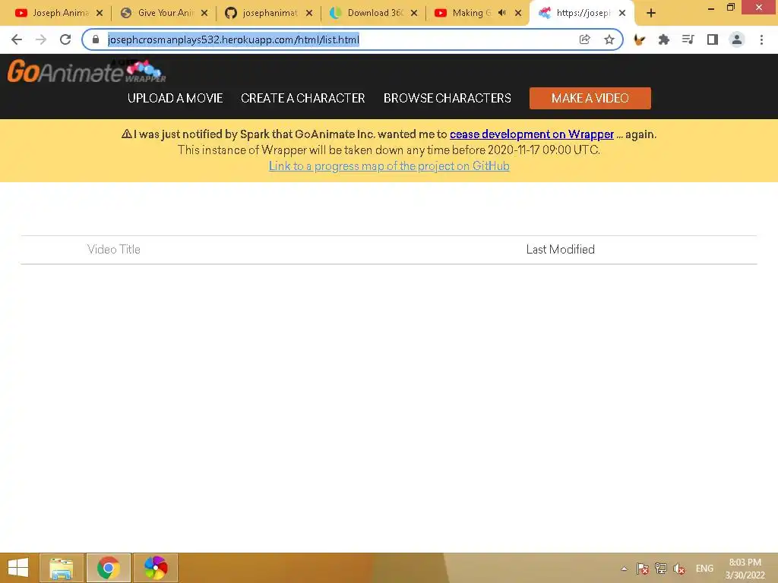This screenshot has height=583, width=778.
Task: Open the Chrome three-dot menu
Action: (761, 39)
